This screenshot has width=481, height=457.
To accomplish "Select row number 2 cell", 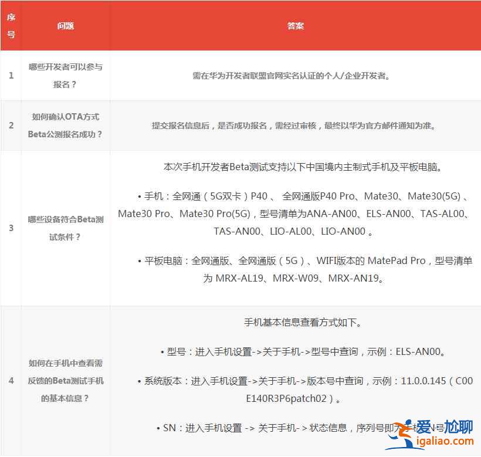I will (11, 125).
